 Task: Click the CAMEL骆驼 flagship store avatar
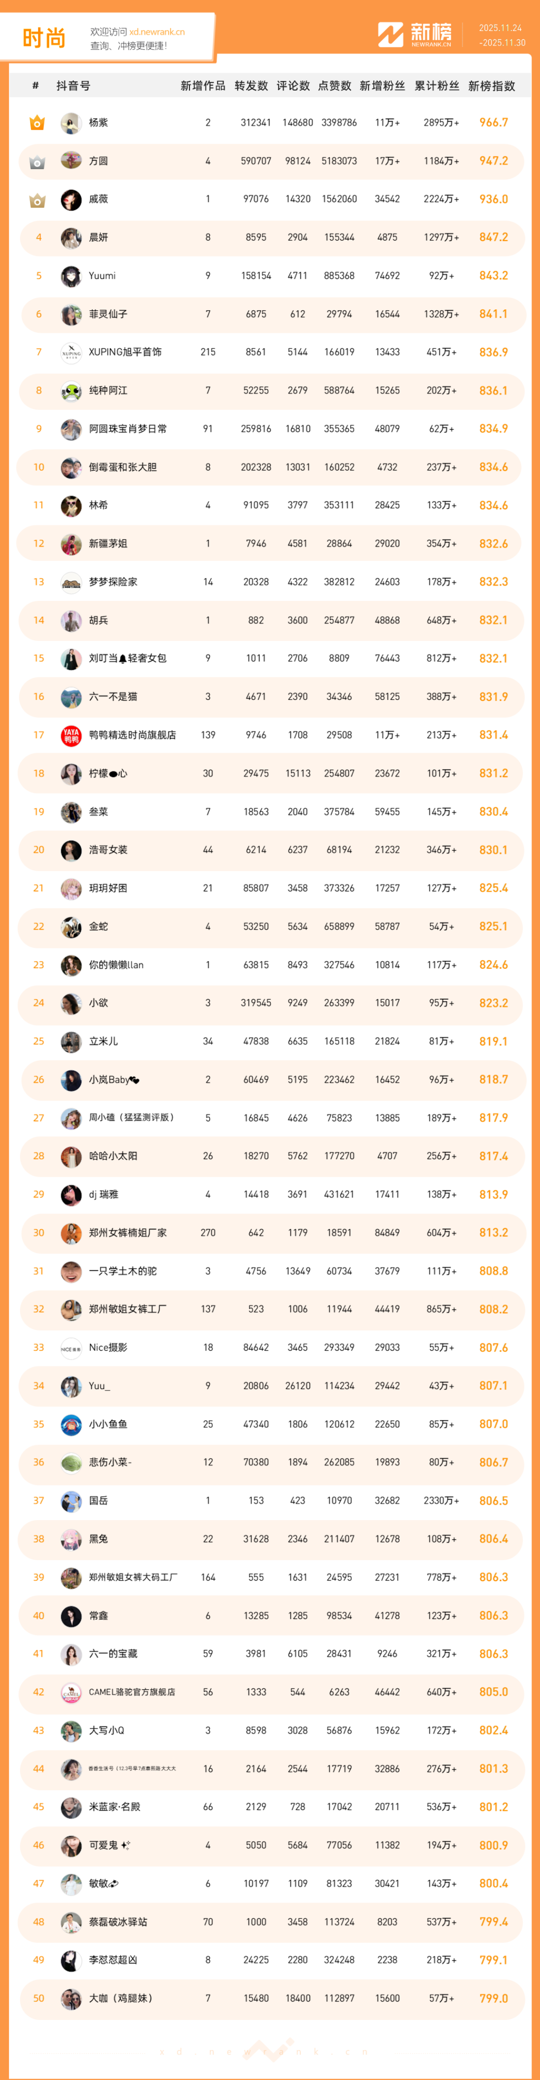click(71, 1692)
